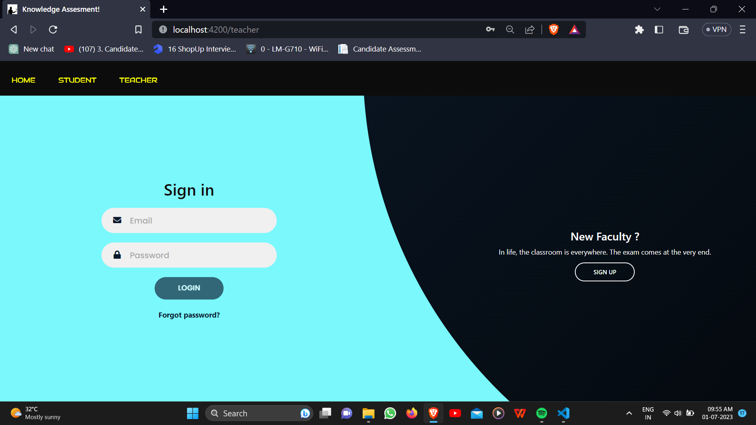
Task: Switch to the STUDENT tab
Action: 77,79
